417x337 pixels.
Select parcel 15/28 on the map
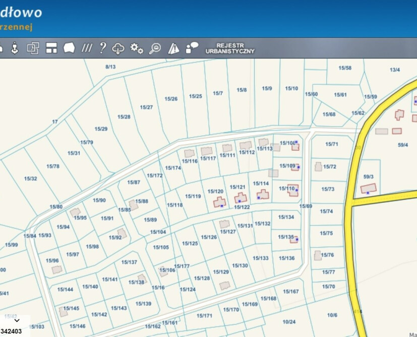point(124,117)
